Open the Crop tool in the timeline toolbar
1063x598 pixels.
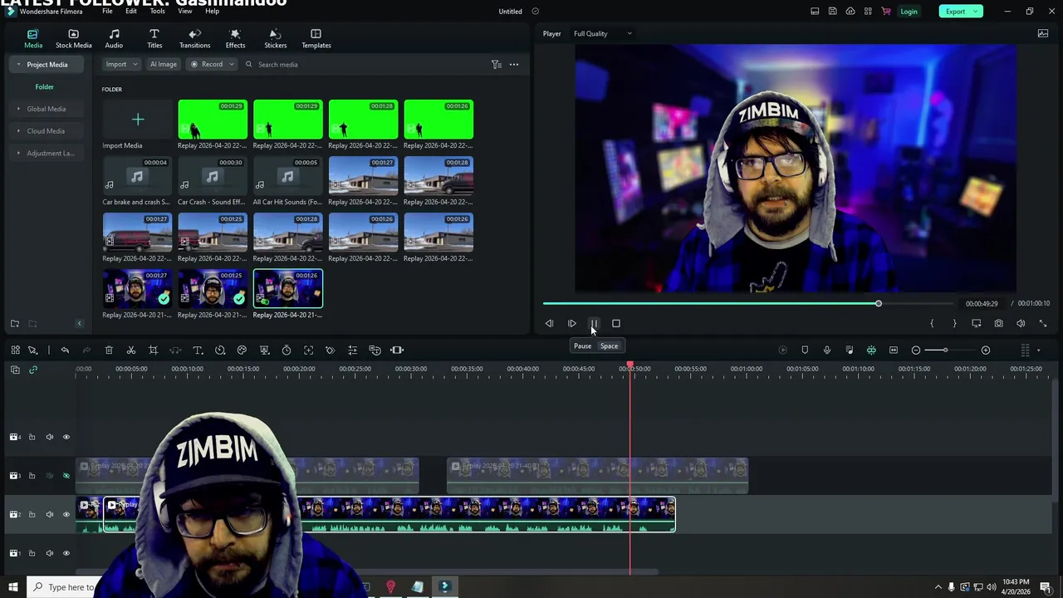[153, 350]
